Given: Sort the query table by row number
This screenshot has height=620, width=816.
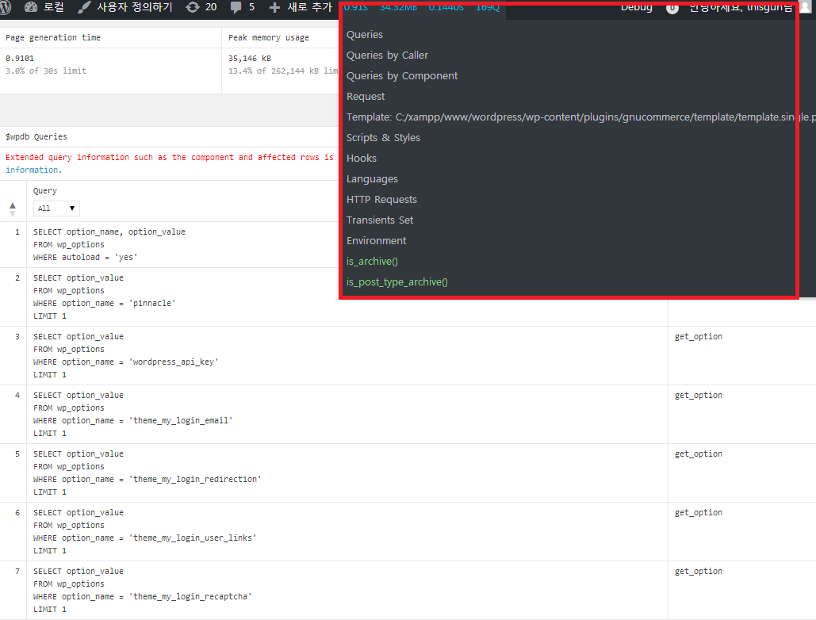Looking at the screenshot, I should tap(12, 209).
